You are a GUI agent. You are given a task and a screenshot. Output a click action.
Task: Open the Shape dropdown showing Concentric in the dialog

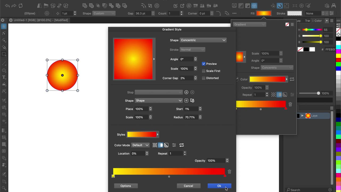pos(203,40)
